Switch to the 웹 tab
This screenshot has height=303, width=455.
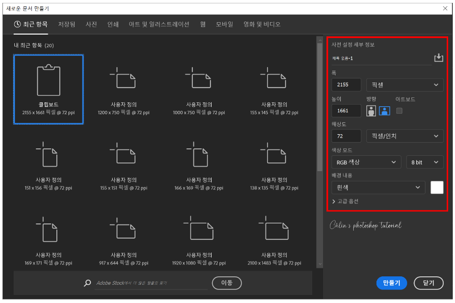click(x=203, y=24)
